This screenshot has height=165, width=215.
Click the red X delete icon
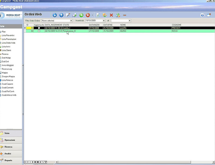click(111, 15)
